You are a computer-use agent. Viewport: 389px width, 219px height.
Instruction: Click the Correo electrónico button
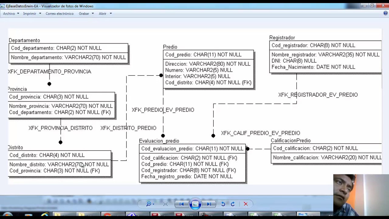[60, 13]
